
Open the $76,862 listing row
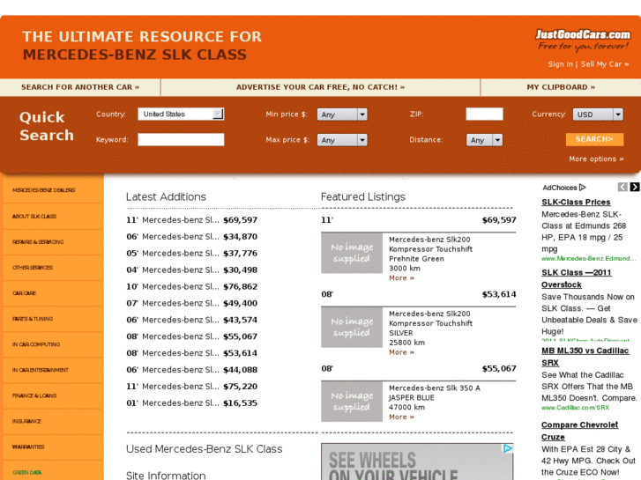point(191,286)
